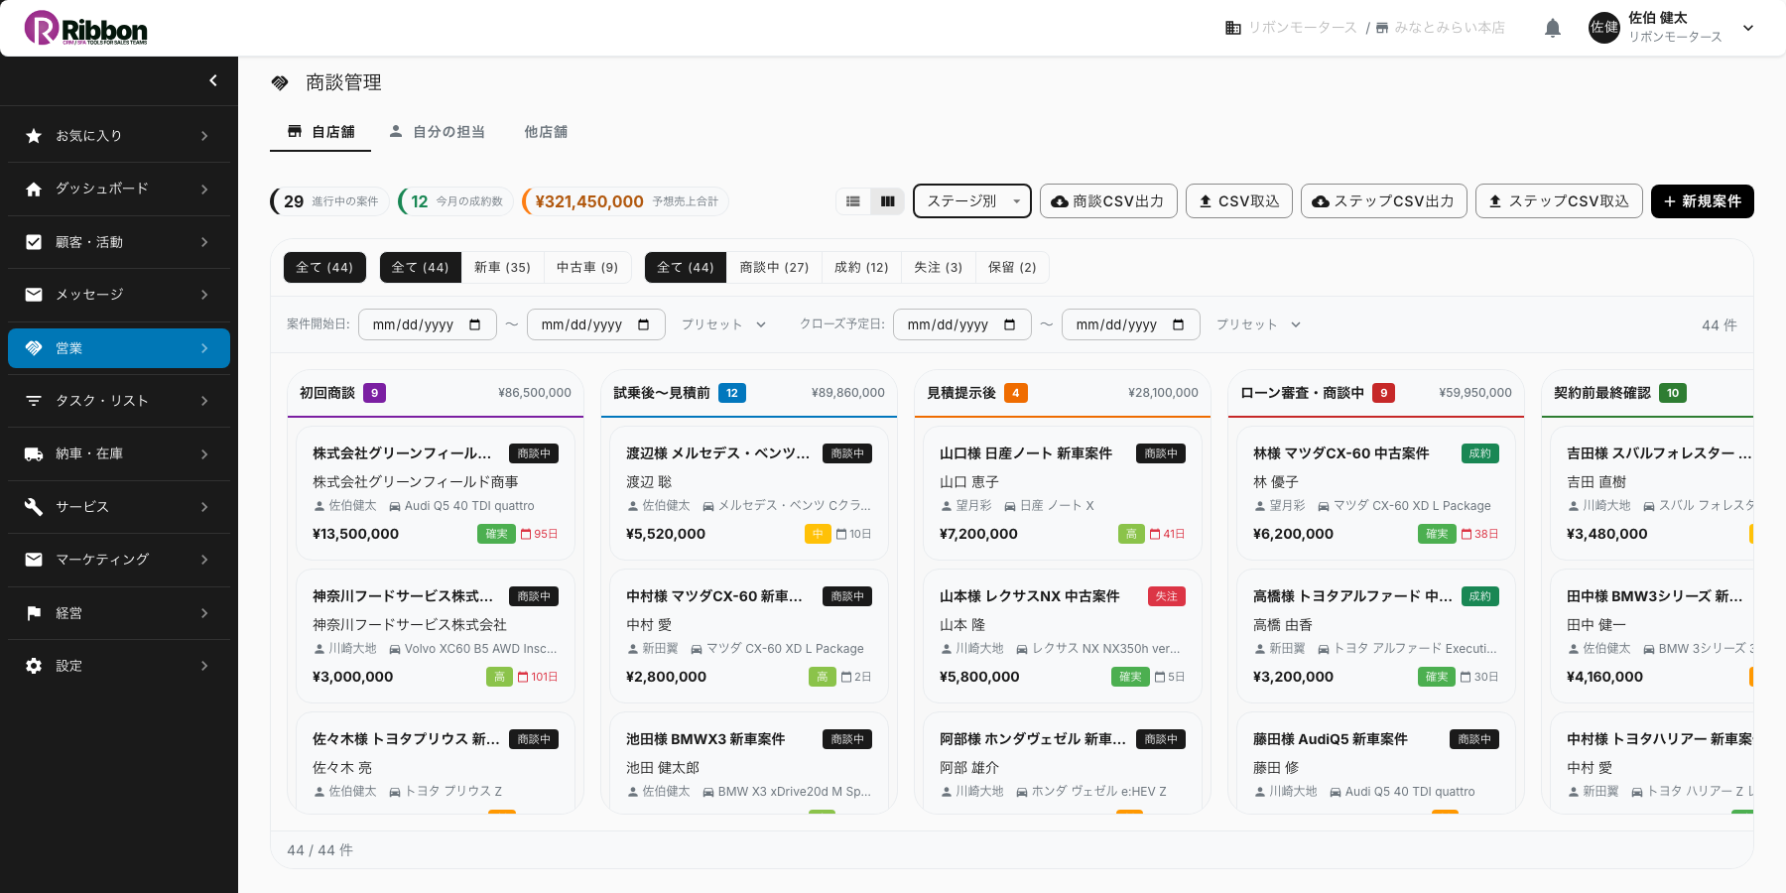Click the ステップCSV出力 button

1384,201
